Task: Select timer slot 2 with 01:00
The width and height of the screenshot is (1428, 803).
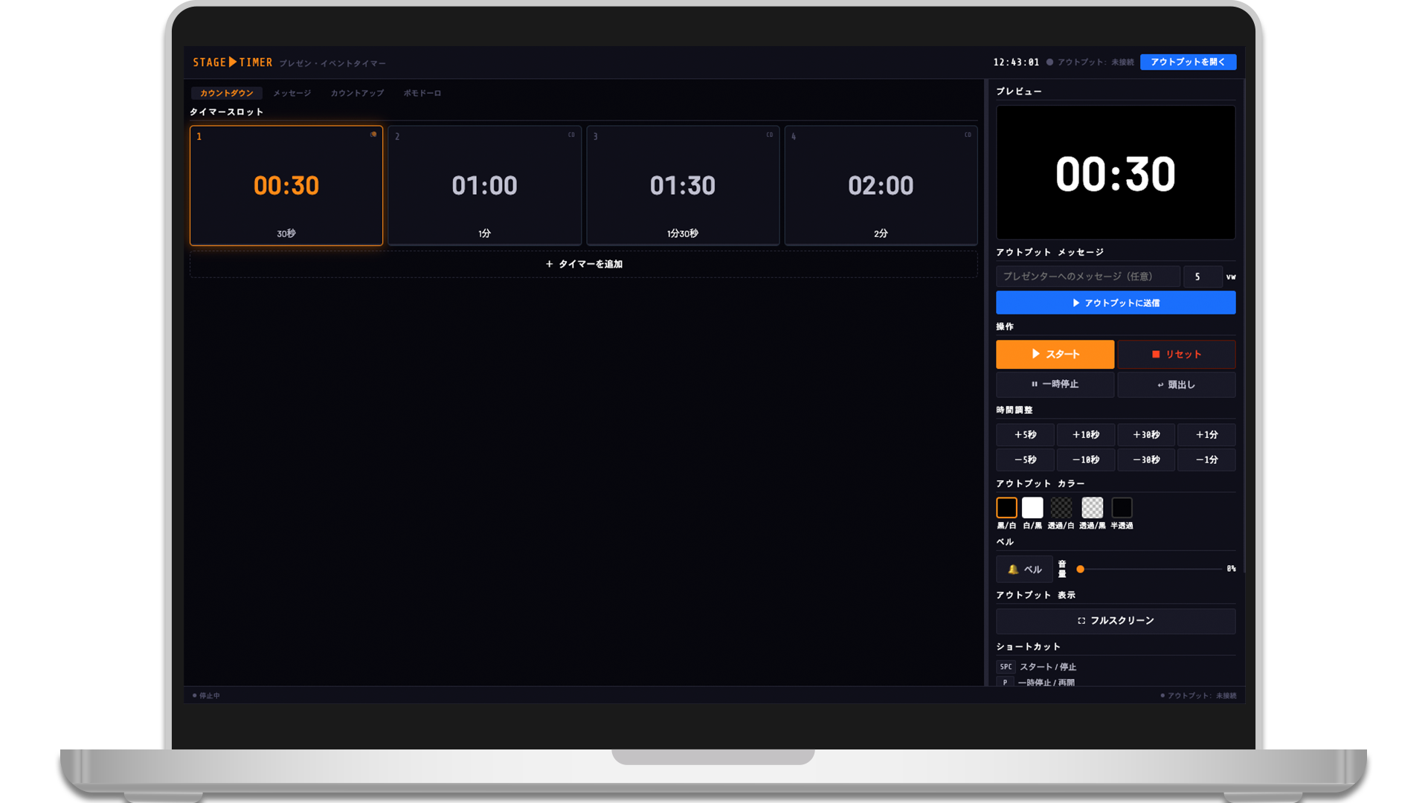Action: [484, 185]
